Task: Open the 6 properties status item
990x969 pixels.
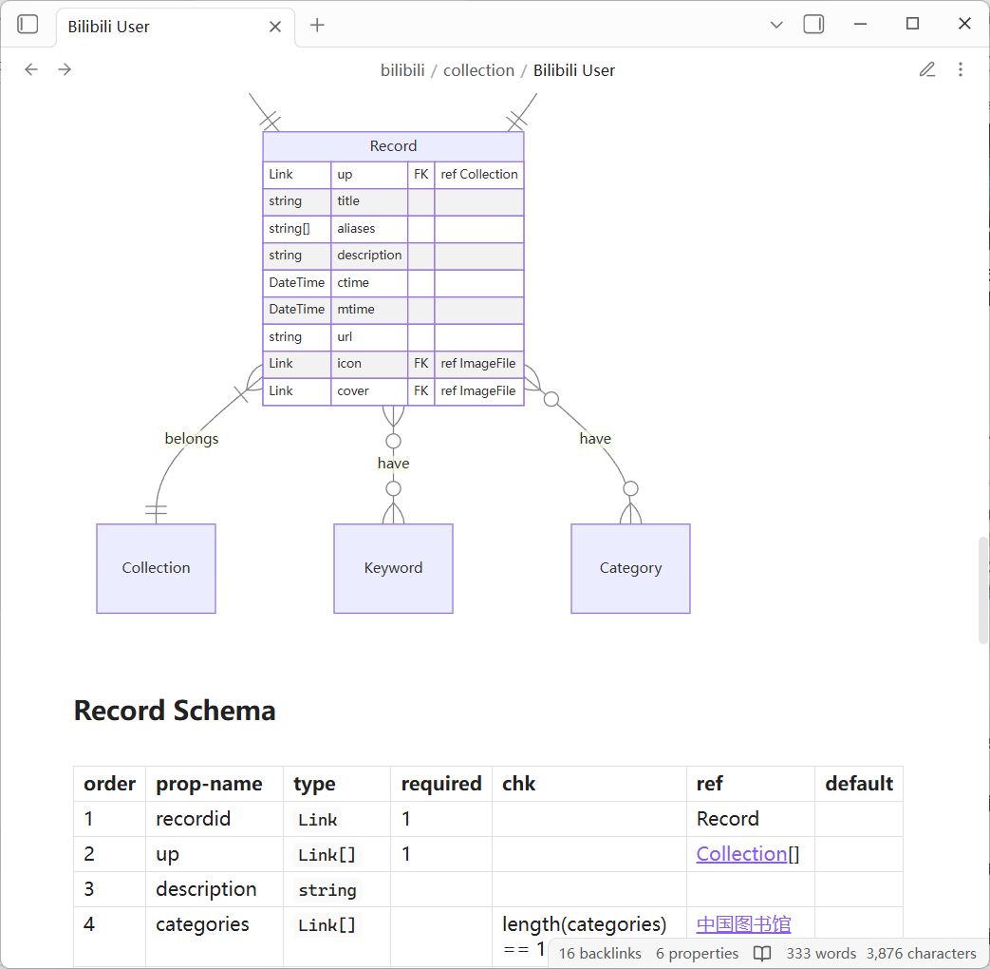Action: (697, 954)
